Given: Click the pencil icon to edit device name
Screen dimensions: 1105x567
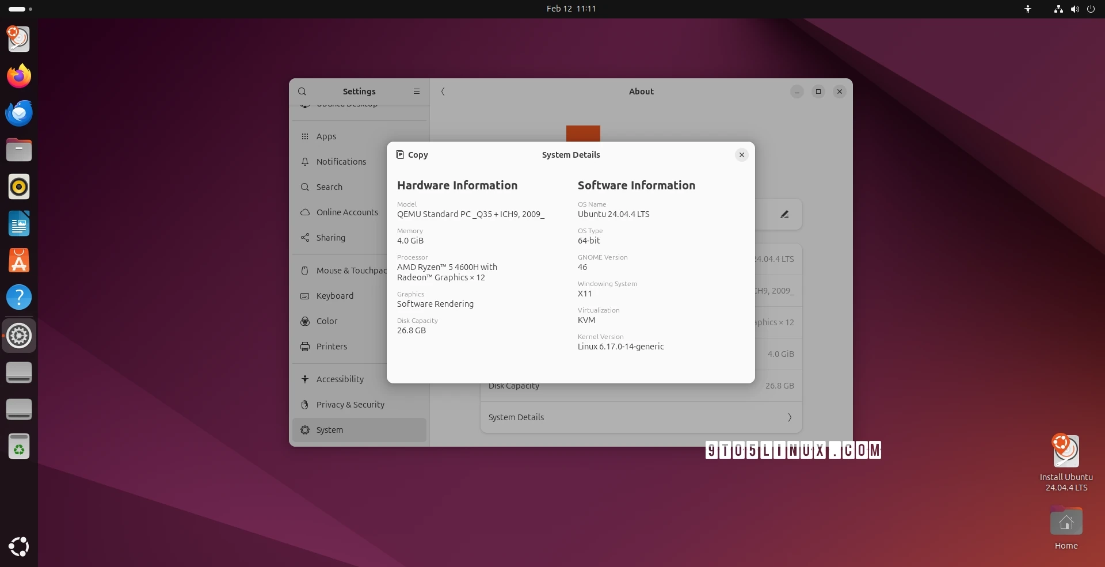Looking at the screenshot, I should pos(784,214).
